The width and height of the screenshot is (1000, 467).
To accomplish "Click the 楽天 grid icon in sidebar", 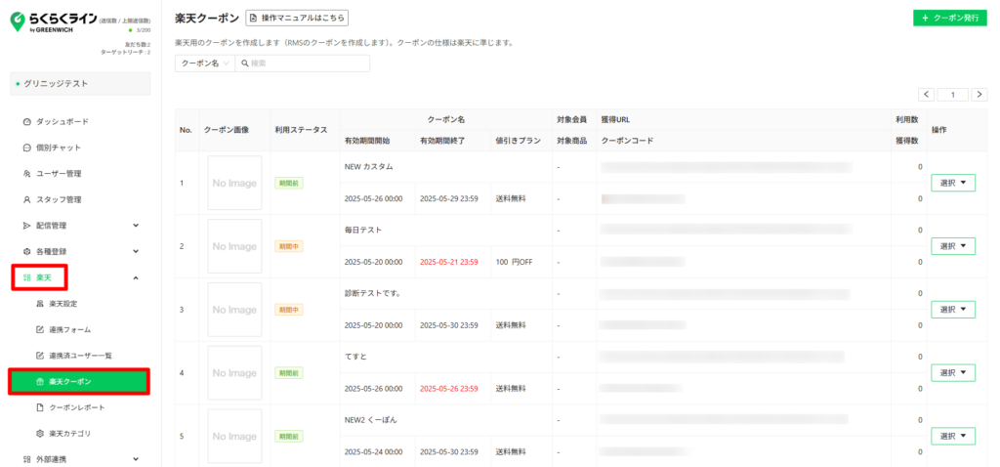I will click(26, 277).
